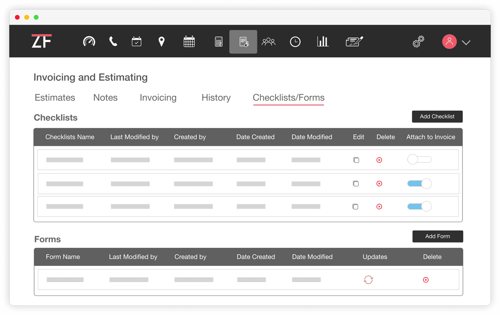Open the reports bar chart icon

[323, 41]
